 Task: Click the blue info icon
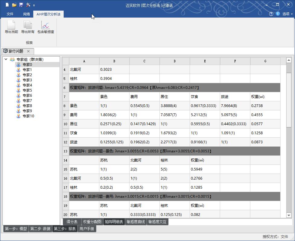(277, 14)
